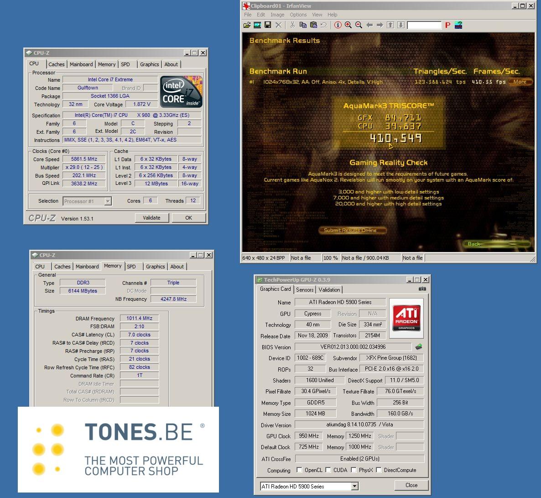The image size is (541, 498).
Task: Open the IrfanView image information icon
Action: click(338, 25)
